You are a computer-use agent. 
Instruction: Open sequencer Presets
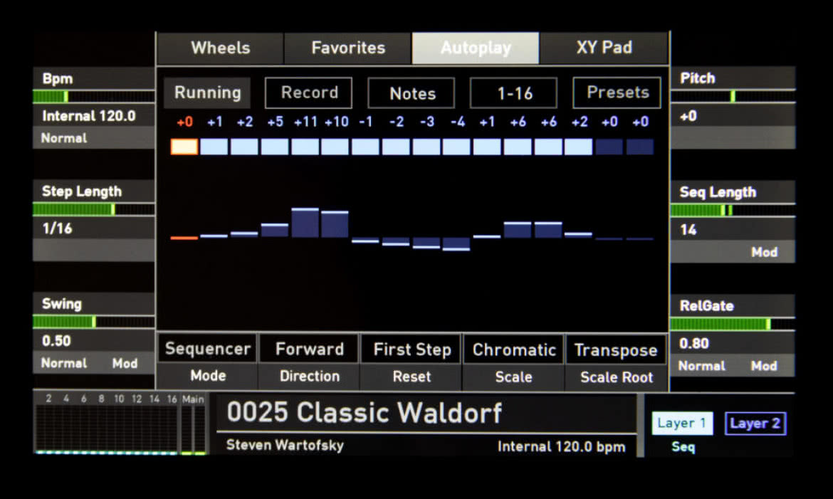617,93
